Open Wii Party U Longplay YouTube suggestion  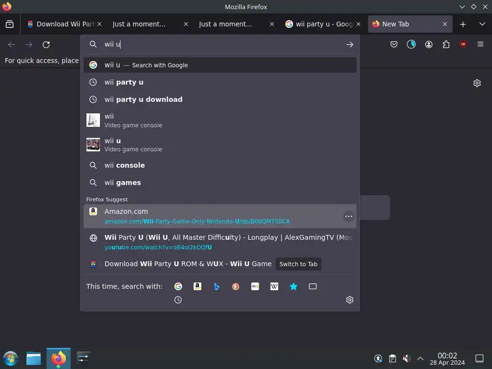220,242
